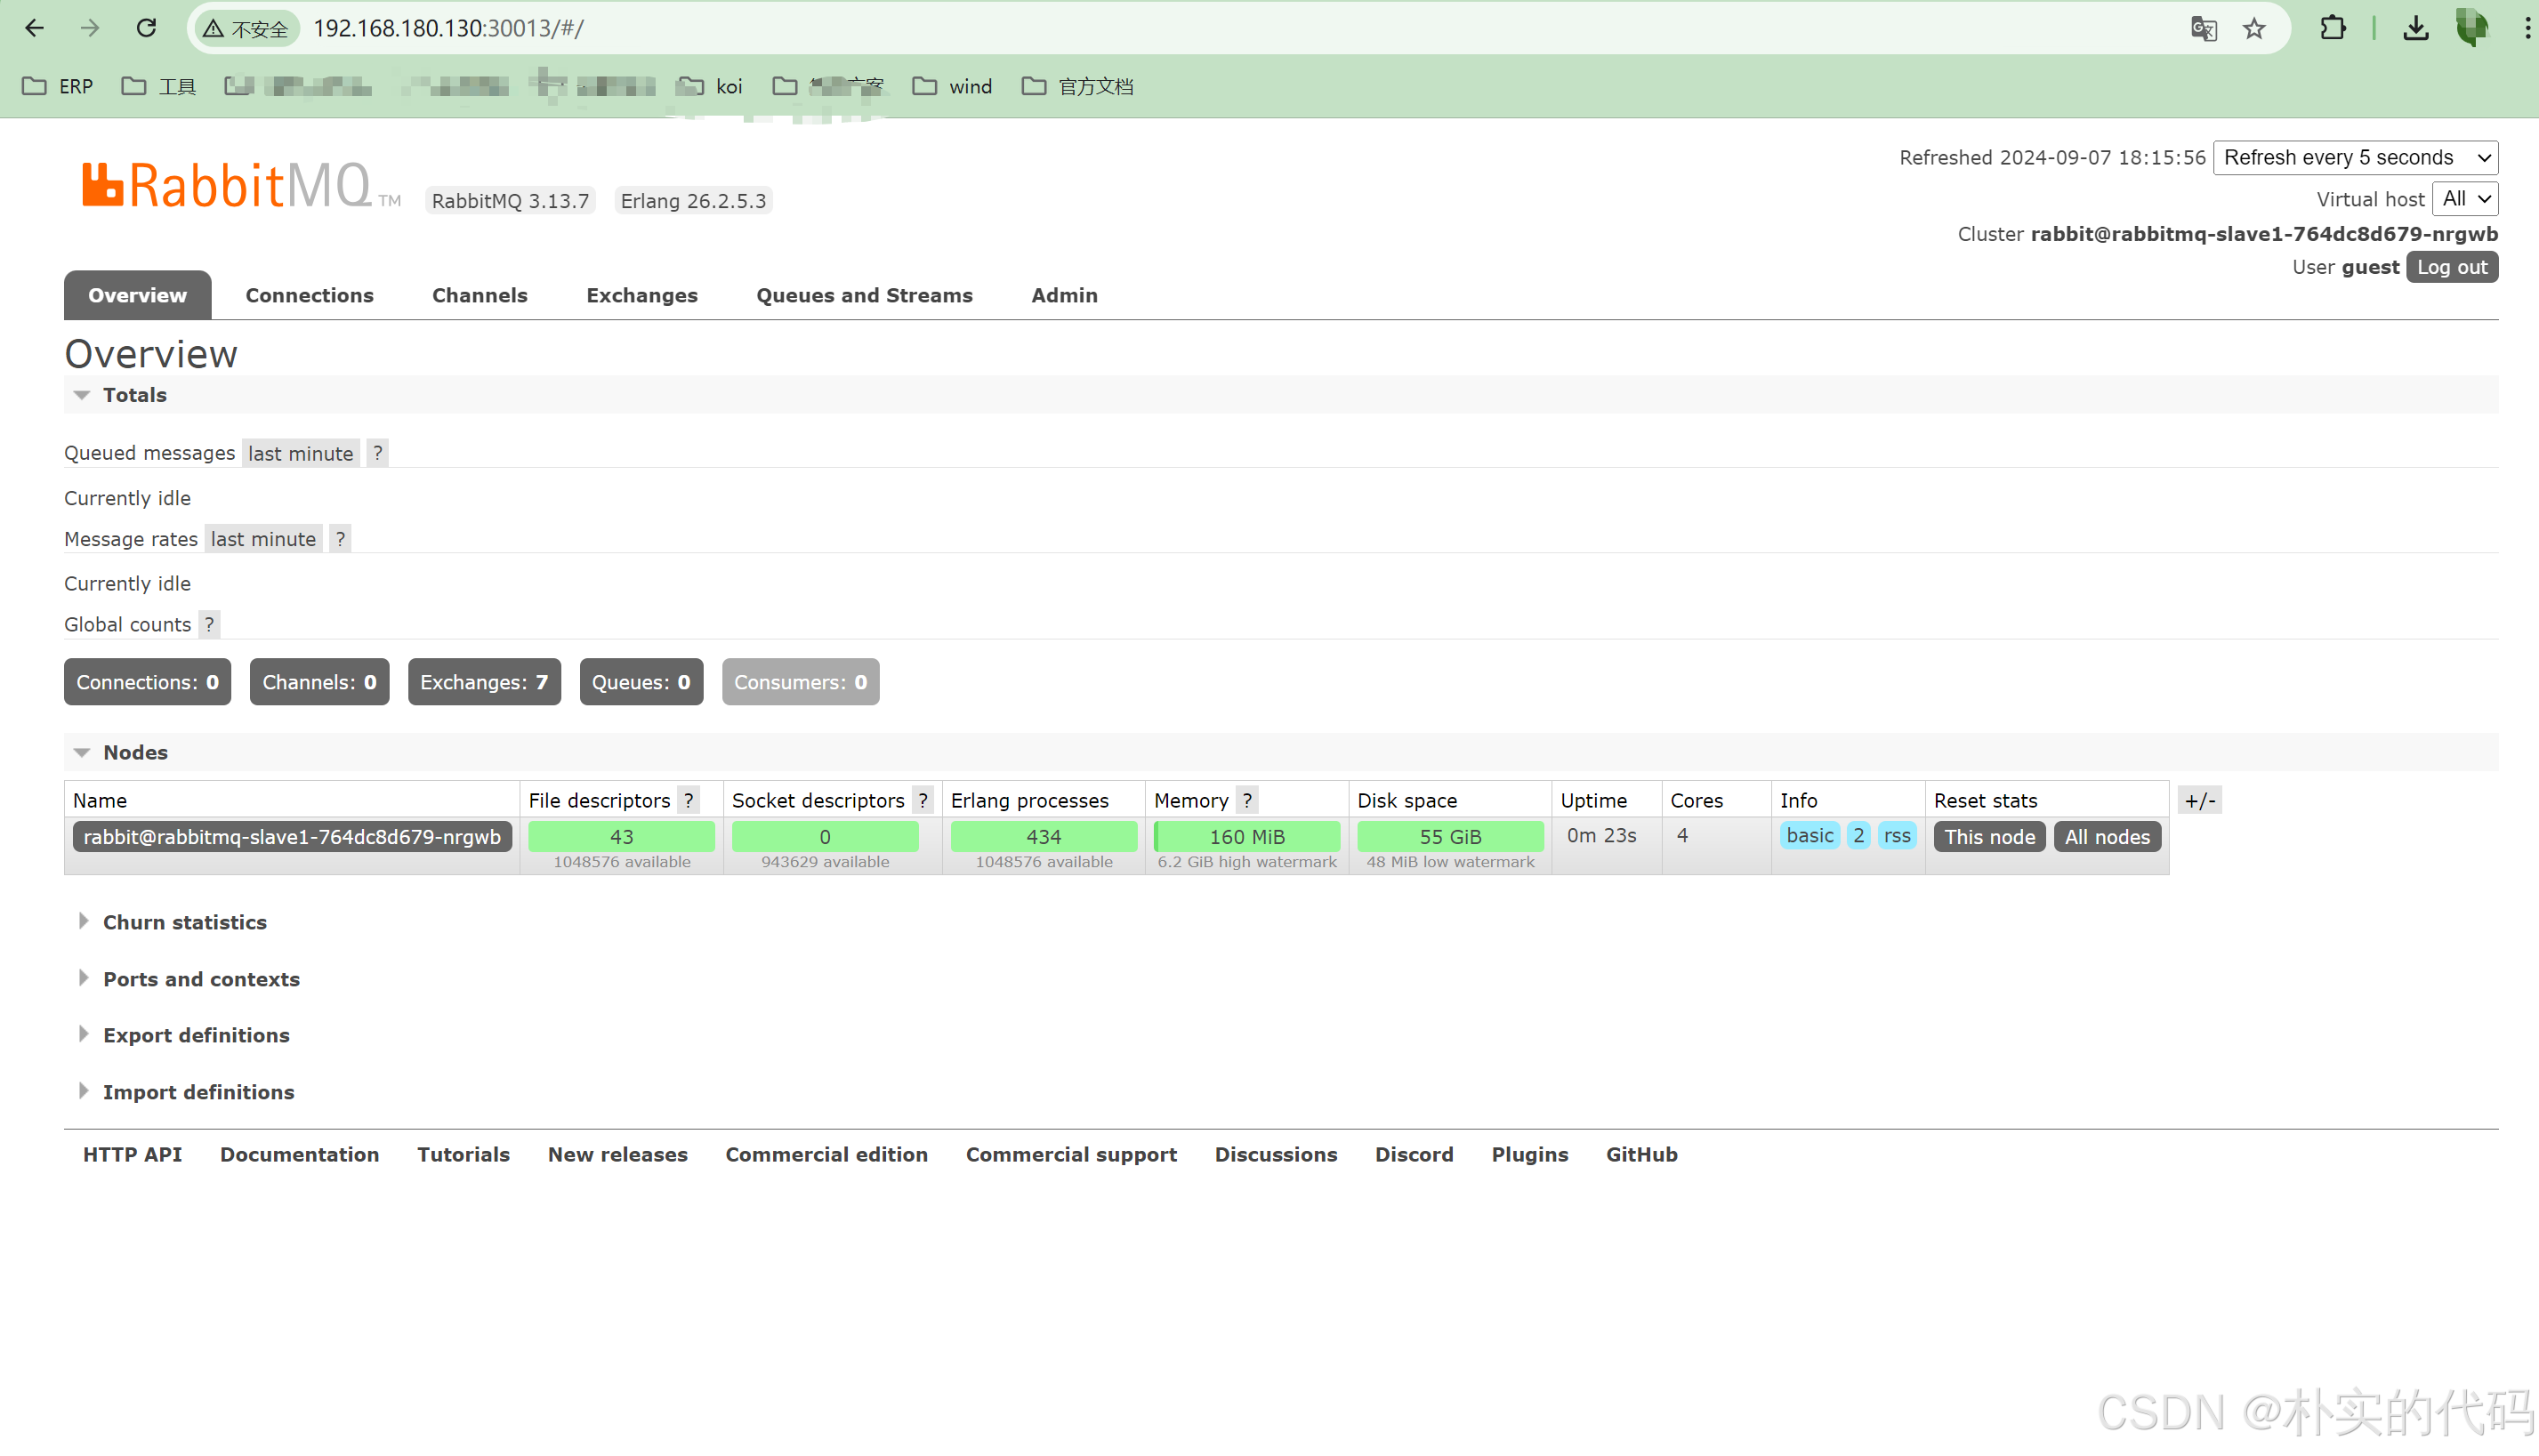Expand the Churn statistics section
2539x1456 pixels.
pos(184,922)
